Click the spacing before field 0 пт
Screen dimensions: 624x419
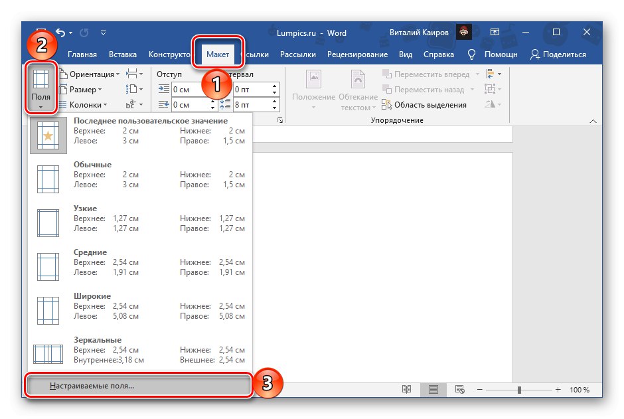pos(252,90)
